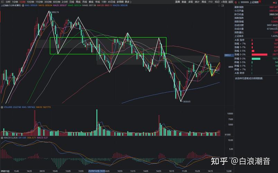Click the 涨幅 0-3% red bar

pos(259,55)
